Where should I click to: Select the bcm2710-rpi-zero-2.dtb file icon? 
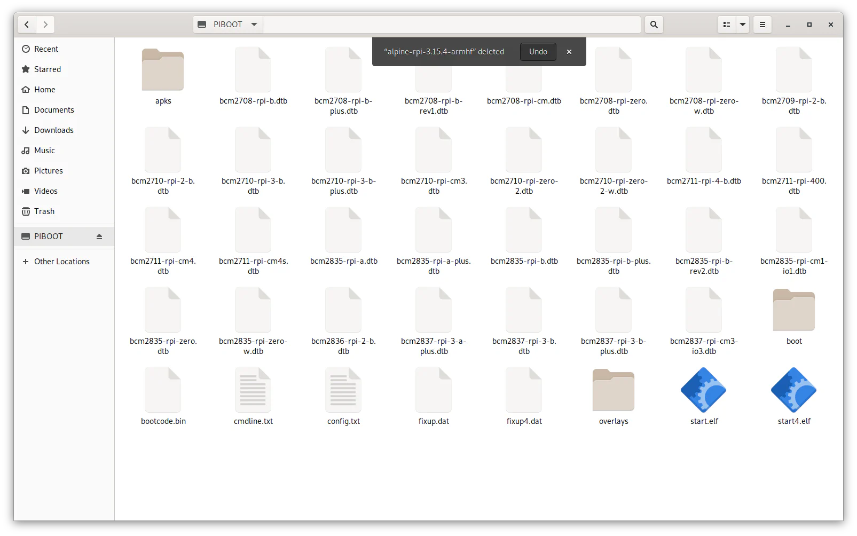tap(524, 149)
